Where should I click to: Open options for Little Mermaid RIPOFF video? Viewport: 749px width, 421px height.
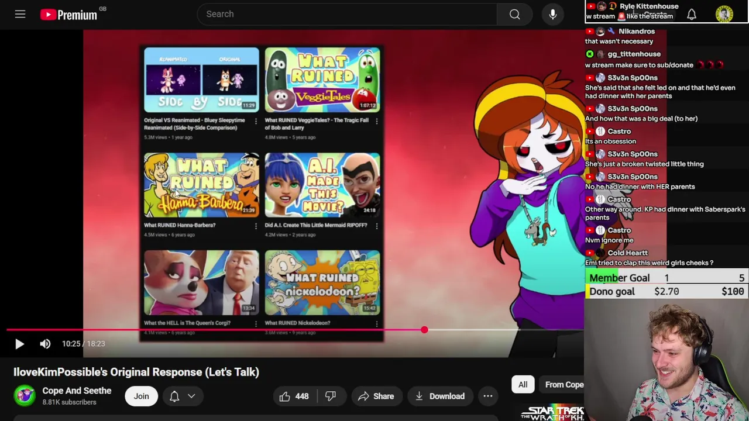point(376,226)
